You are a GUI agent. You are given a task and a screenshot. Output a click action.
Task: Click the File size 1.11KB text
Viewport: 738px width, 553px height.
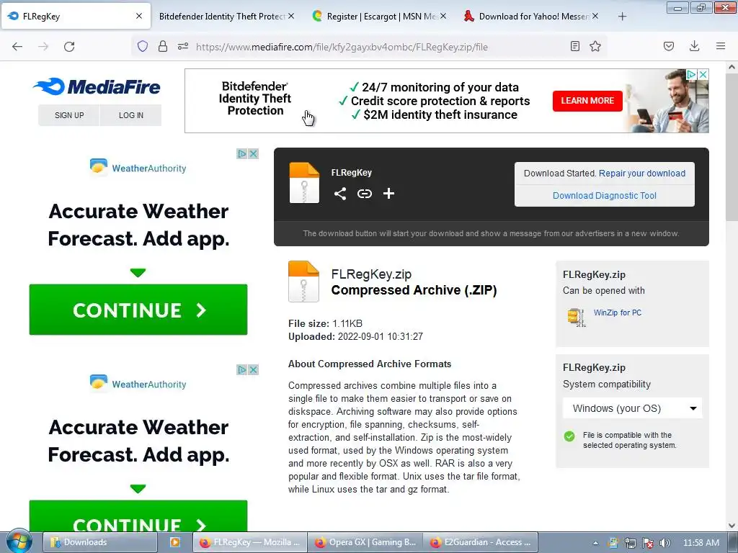(x=325, y=323)
